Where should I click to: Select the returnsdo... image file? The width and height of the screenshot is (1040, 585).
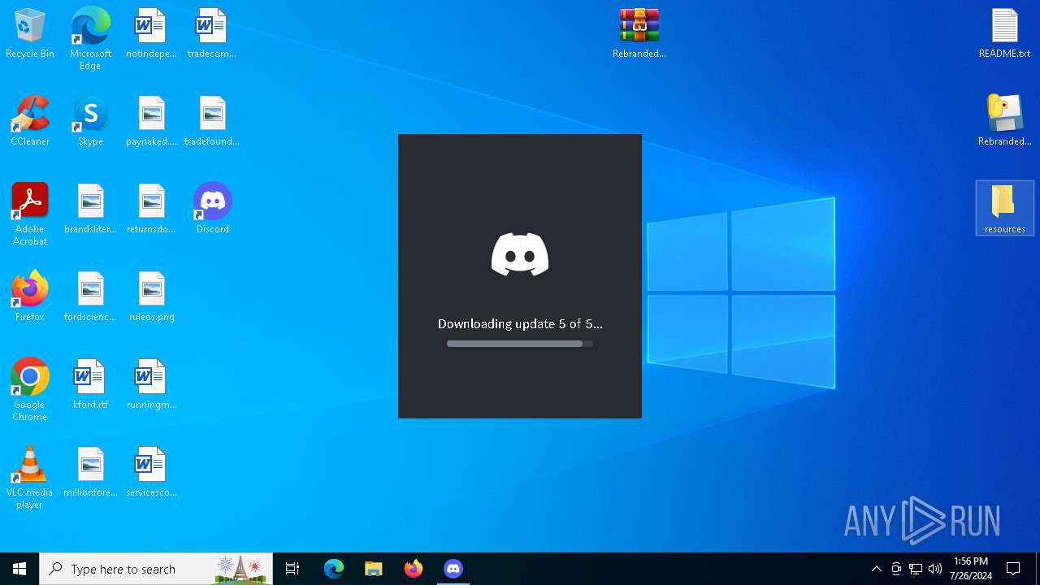[151, 209]
